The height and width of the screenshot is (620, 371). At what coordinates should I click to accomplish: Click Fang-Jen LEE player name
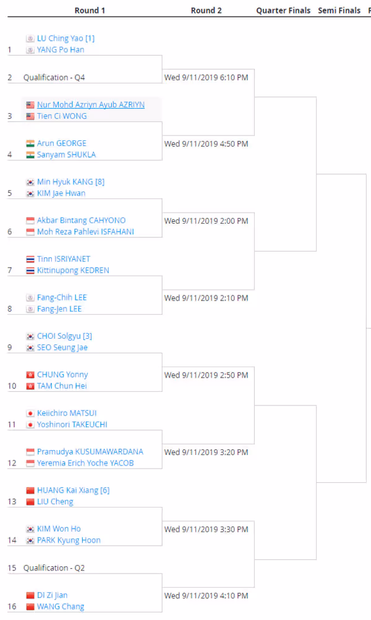point(59,309)
